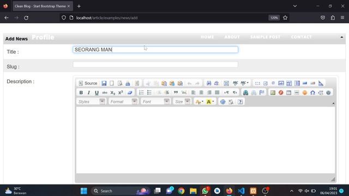Open the Text Color picker
The height and width of the screenshot is (196, 349).
coord(199,102)
